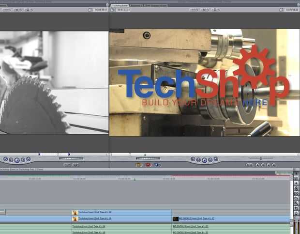This screenshot has height=234, width=300.
Task: Play In to Out in the Canvas
Action: point(198,160)
